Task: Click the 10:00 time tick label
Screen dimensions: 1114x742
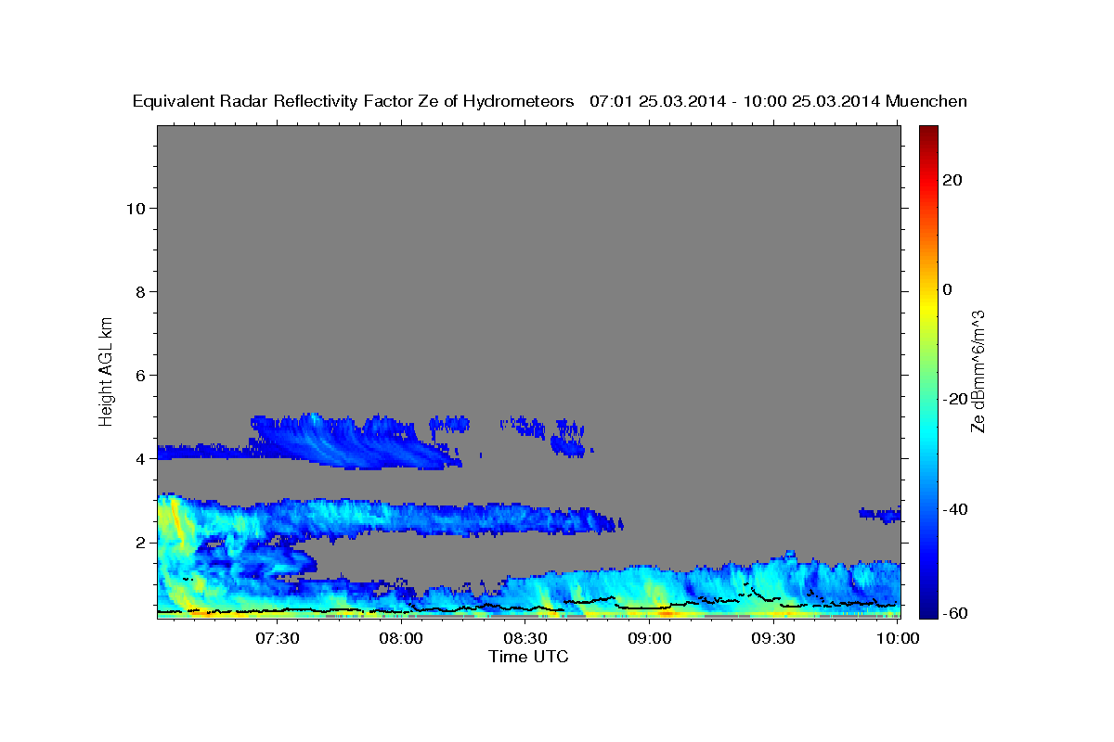Action: 898,639
